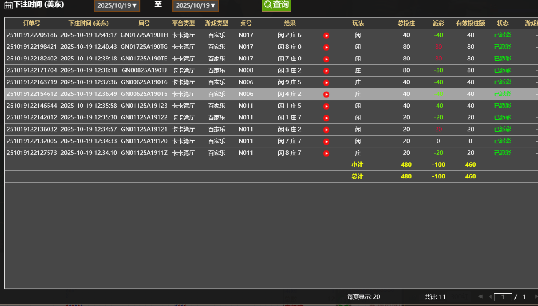Open the end date dropdown after 至
The height and width of the screenshot is (306, 538).
(x=196, y=5)
